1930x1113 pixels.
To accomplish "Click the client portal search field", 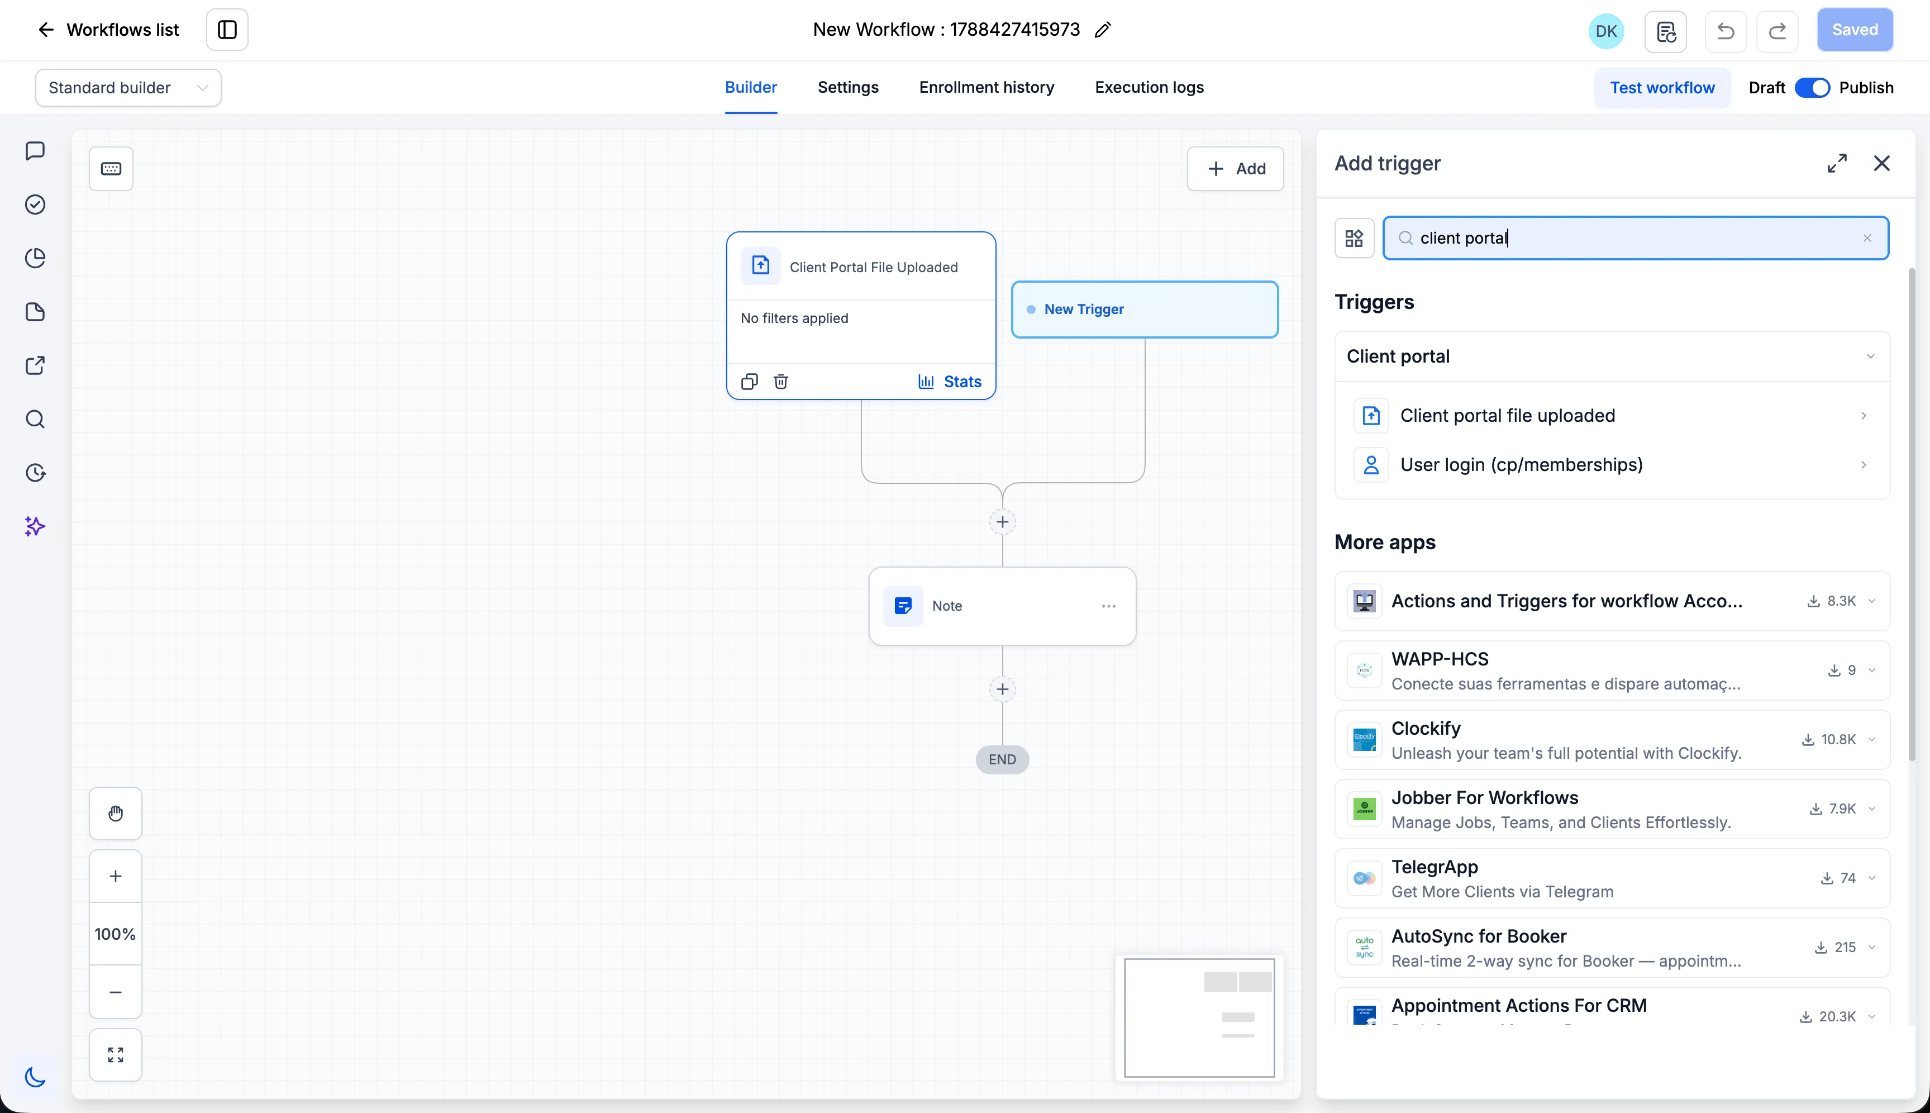I will pyautogui.click(x=1635, y=239).
